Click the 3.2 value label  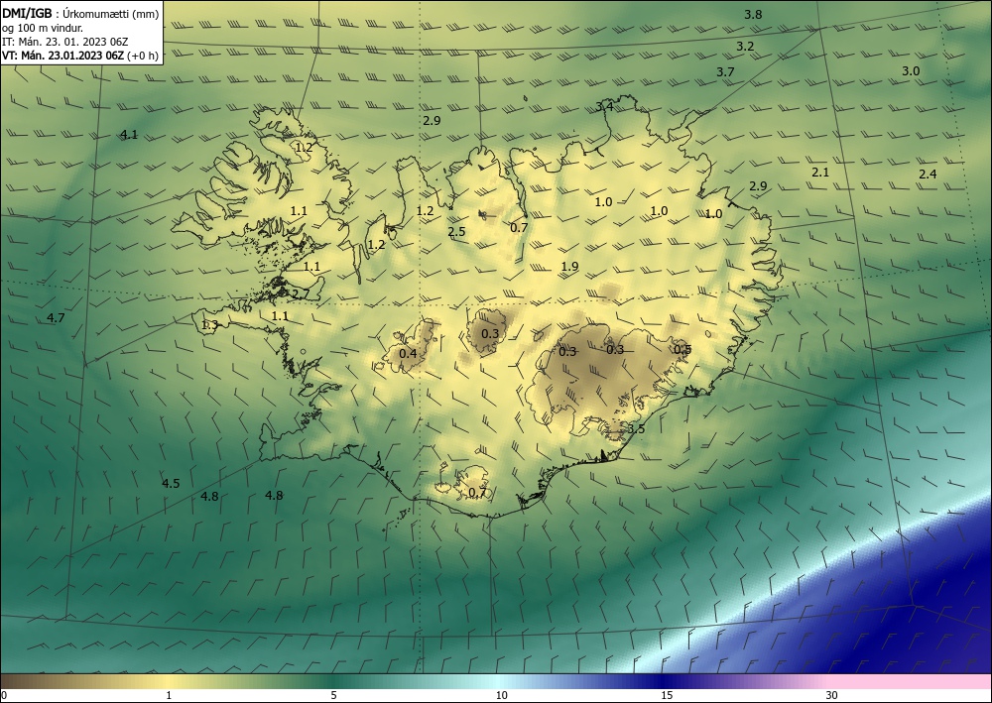point(745,47)
